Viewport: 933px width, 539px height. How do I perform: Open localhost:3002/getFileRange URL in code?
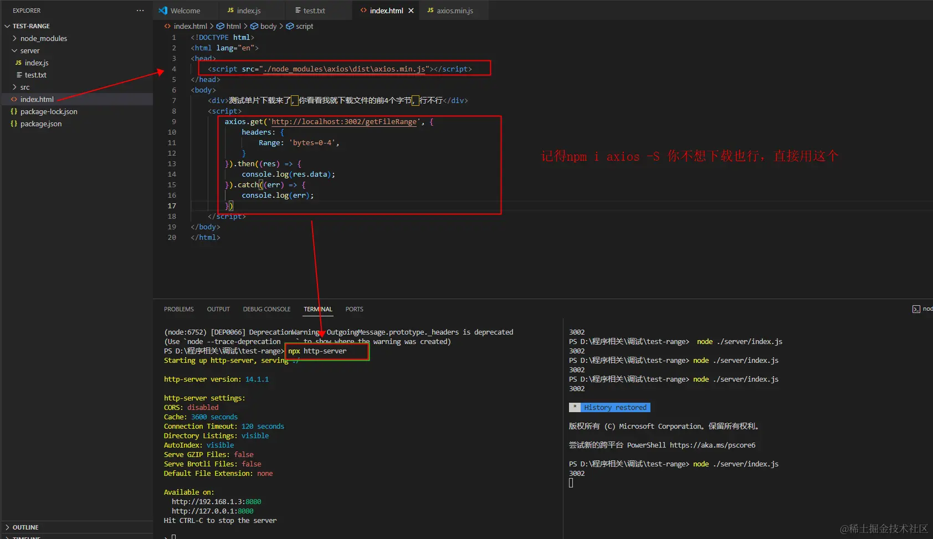click(x=344, y=122)
